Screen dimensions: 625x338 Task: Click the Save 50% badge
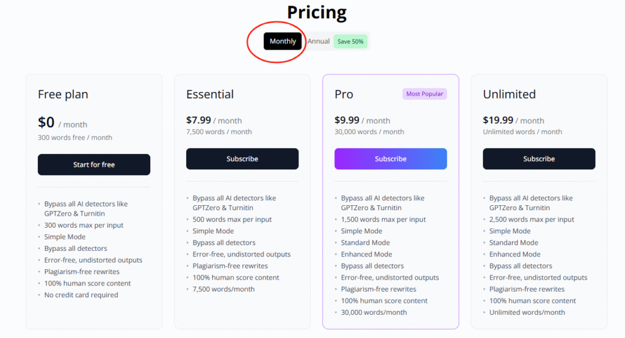click(x=350, y=41)
